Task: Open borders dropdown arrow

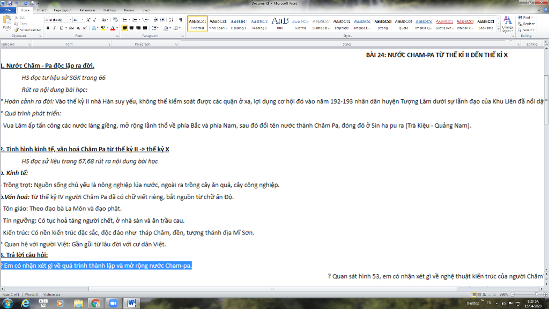Action: point(180,28)
